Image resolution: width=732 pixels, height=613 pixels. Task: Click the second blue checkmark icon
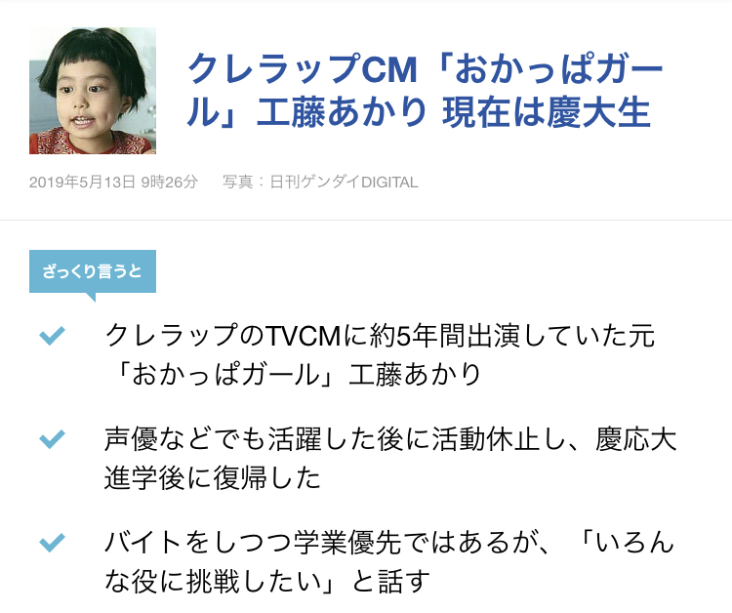click(52, 439)
